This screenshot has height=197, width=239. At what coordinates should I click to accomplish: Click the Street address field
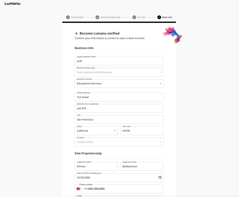click(x=119, y=97)
